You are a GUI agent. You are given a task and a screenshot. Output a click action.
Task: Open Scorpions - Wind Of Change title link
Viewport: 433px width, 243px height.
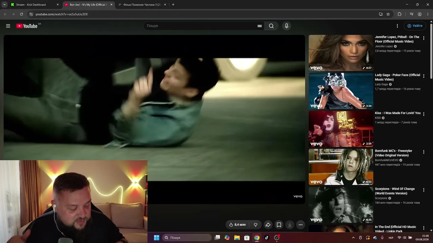[394, 191]
